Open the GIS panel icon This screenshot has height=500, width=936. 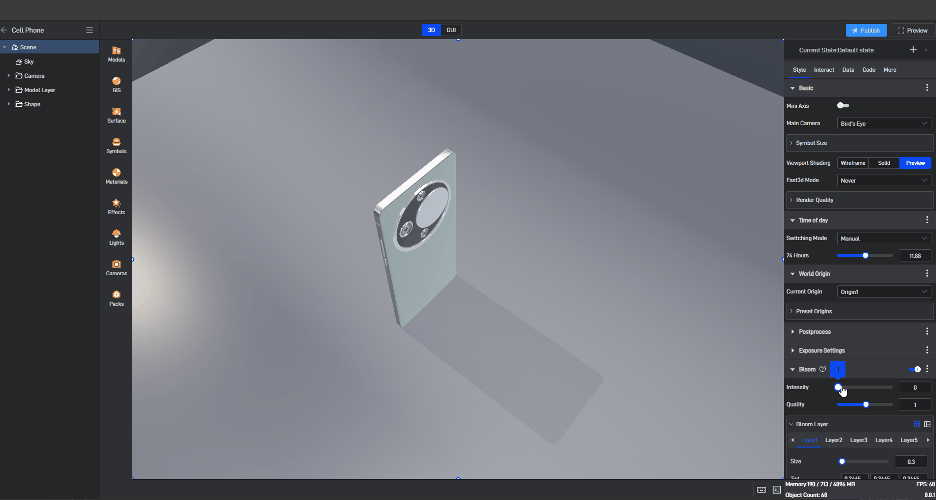(x=116, y=84)
